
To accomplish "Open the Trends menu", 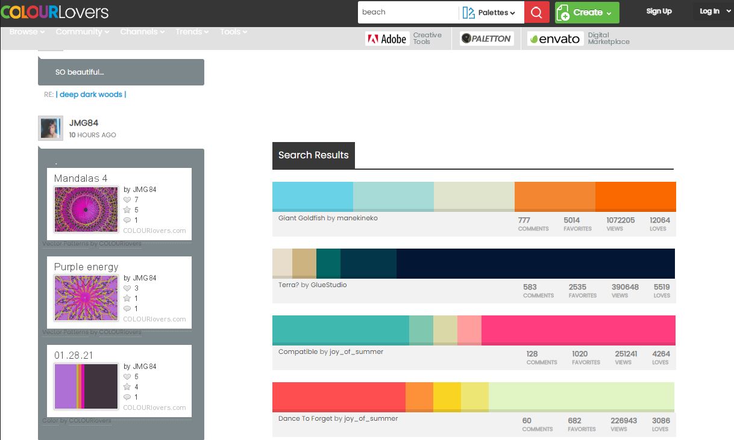I will tap(192, 32).
